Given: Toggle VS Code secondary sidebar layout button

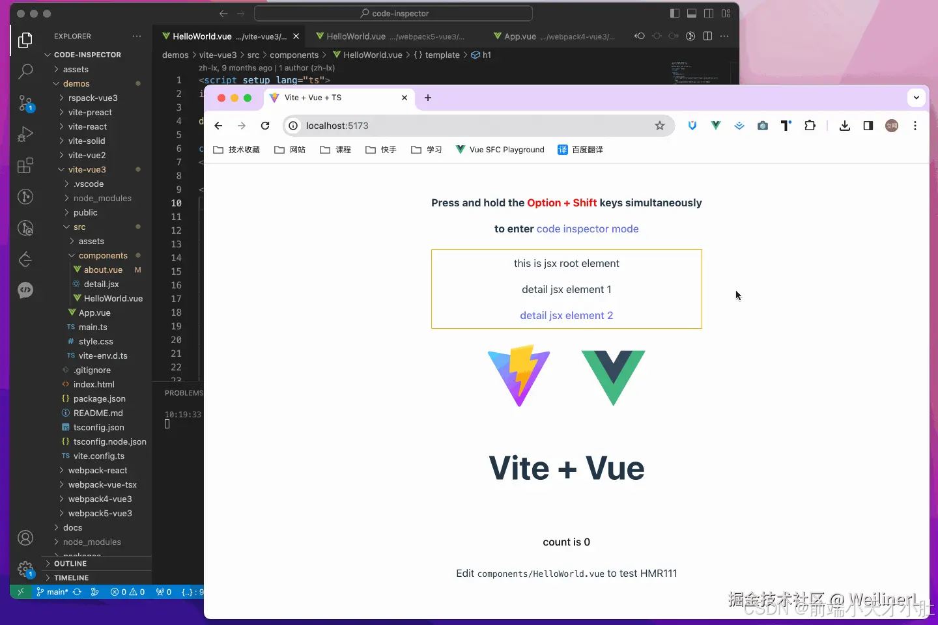Looking at the screenshot, I should click(709, 13).
